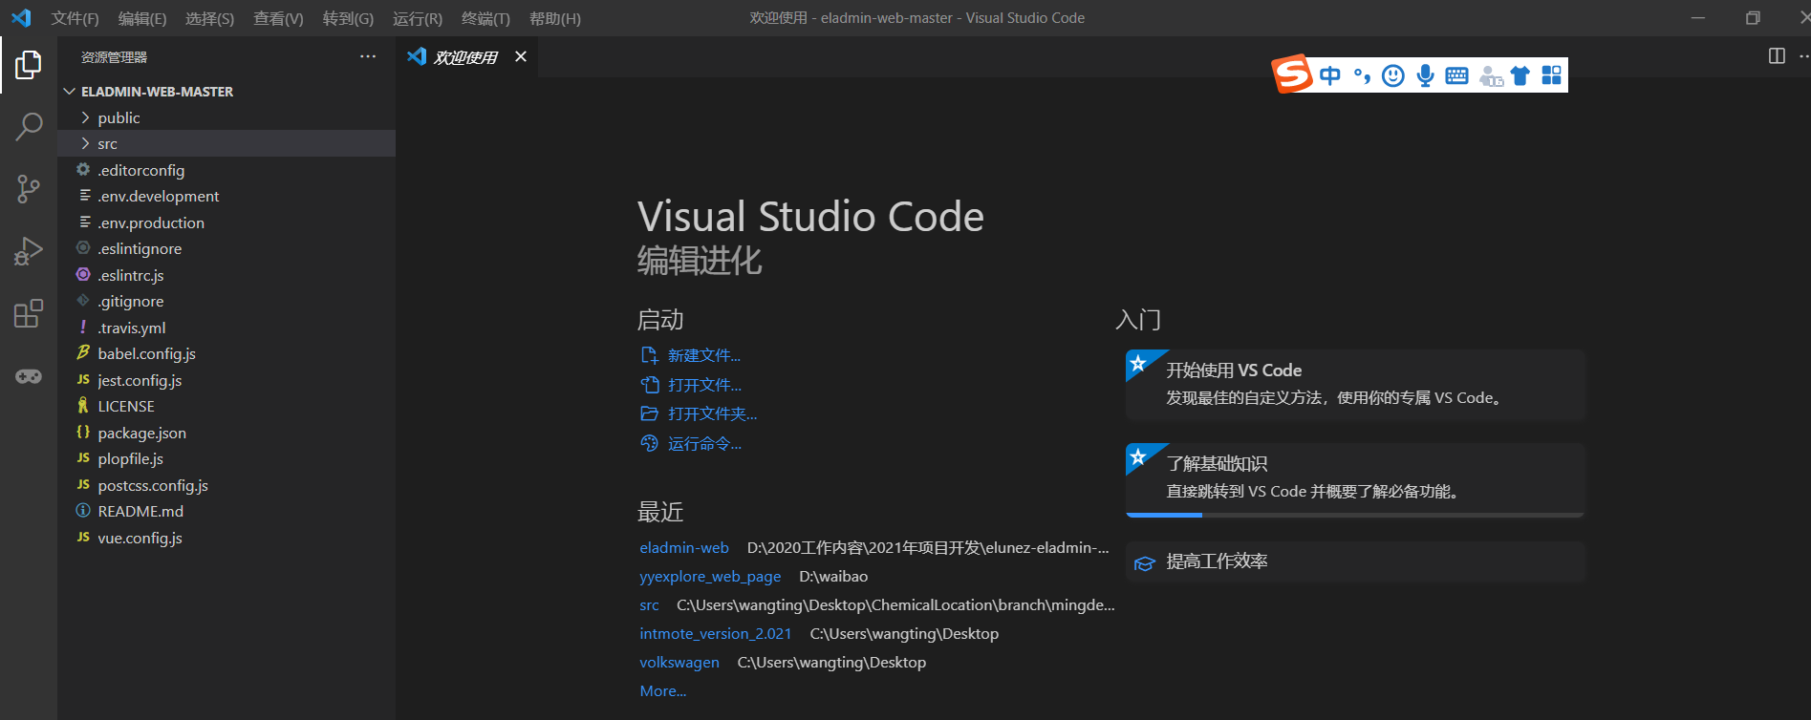This screenshot has width=1811, height=720.
Task: Open the Extensions view
Action: pos(29,313)
